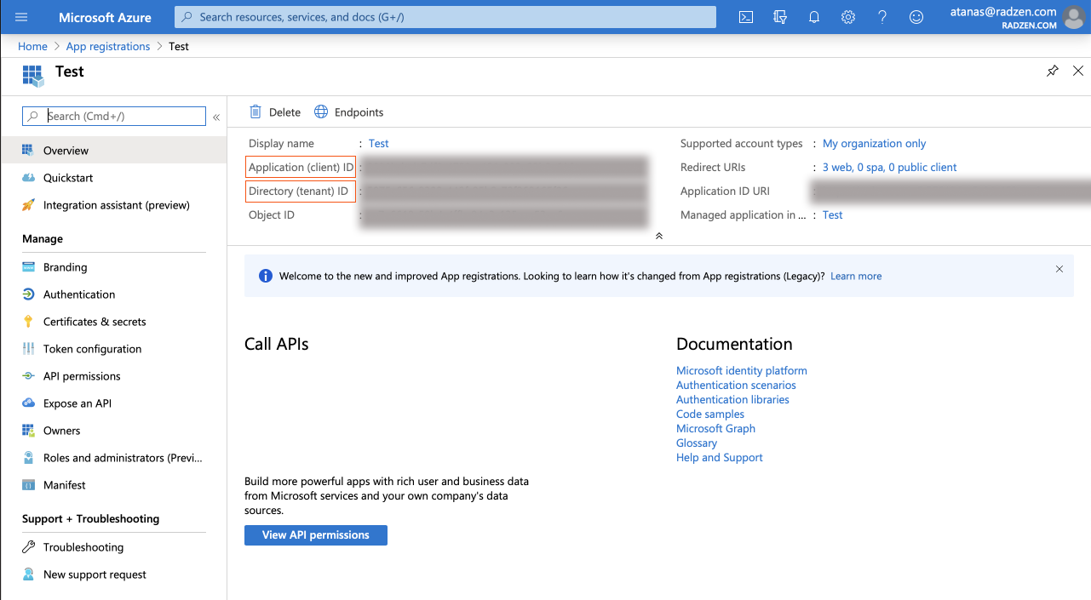
Task: Go to App registrations breadcrumb
Action: coord(108,46)
